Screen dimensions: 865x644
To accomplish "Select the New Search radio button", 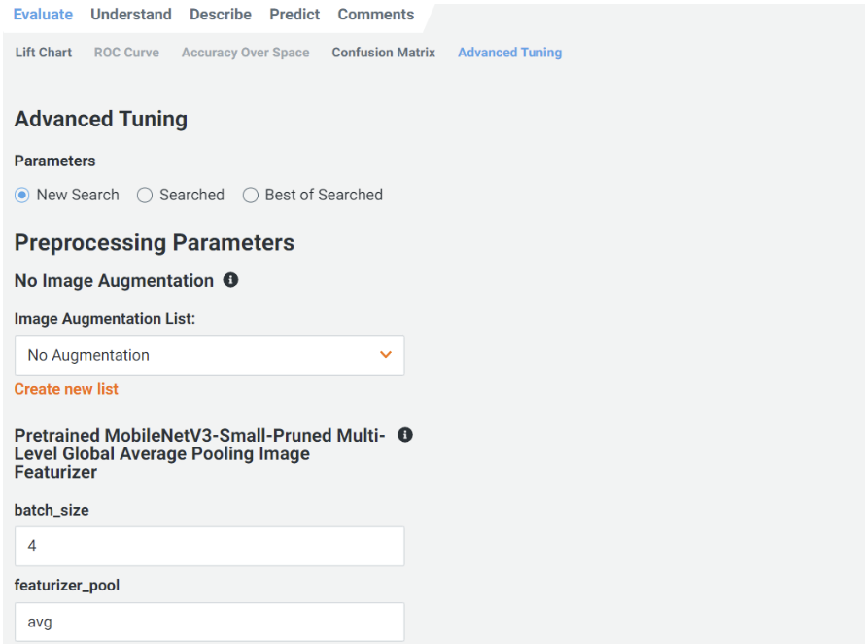I will (22, 195).
